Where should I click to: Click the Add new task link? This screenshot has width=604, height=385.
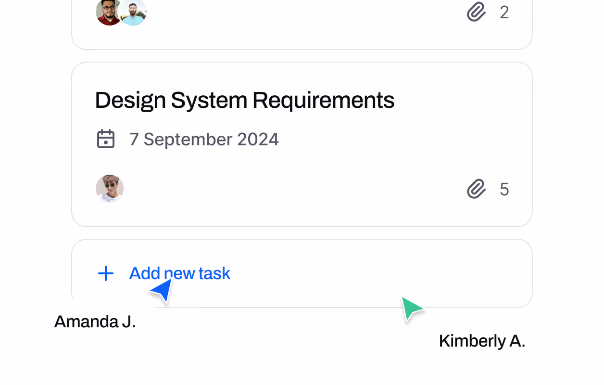pyautogui.click(x=179, y=273)
